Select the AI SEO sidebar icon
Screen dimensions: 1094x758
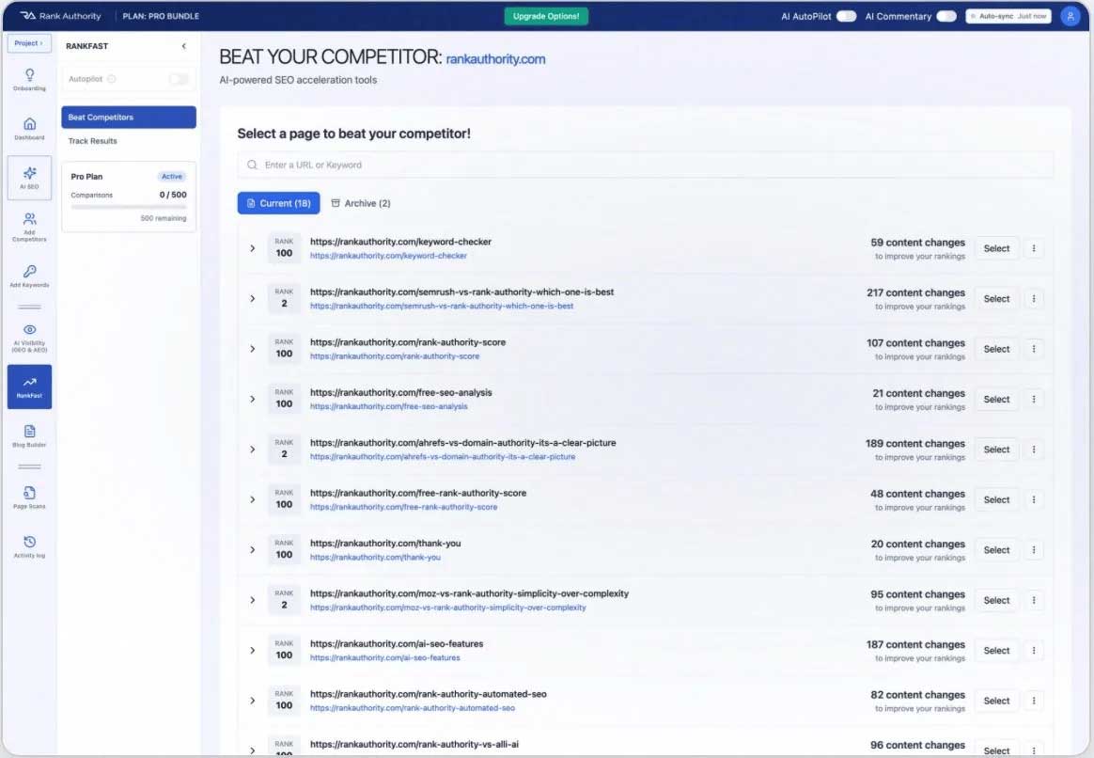click(x=29, y=177)
